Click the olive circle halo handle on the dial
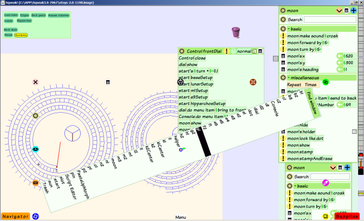This screenshot has width=364, height=221. pos(35,115)
